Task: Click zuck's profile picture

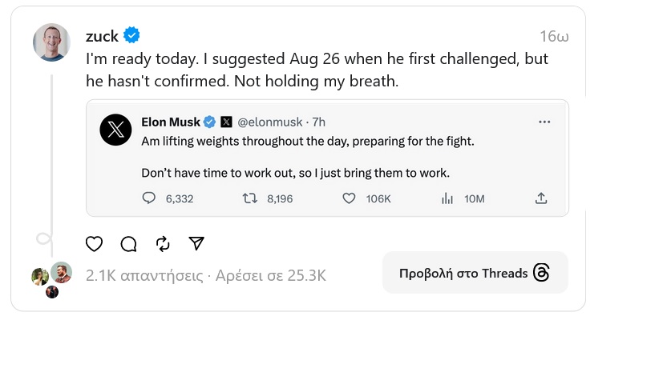Action: (x=52, y=42)
